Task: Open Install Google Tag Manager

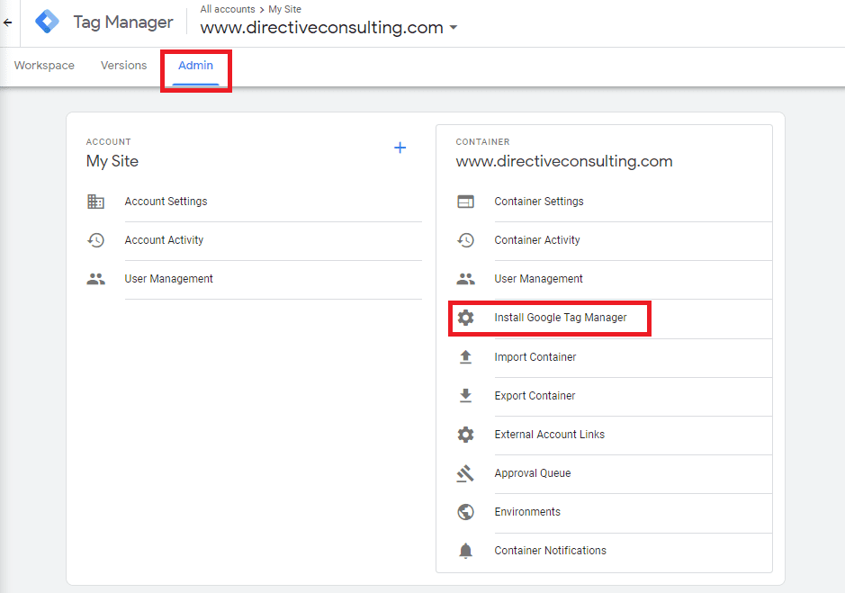Action: point(561,318)
